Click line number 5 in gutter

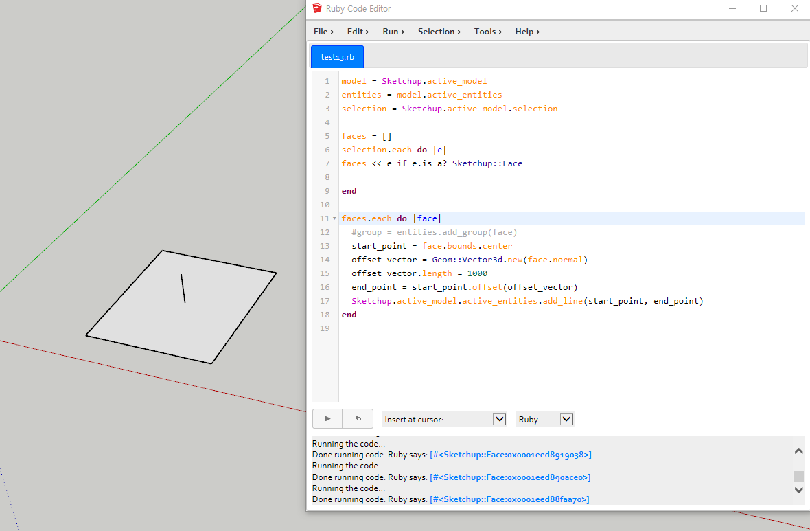click(x=327, y=136)
